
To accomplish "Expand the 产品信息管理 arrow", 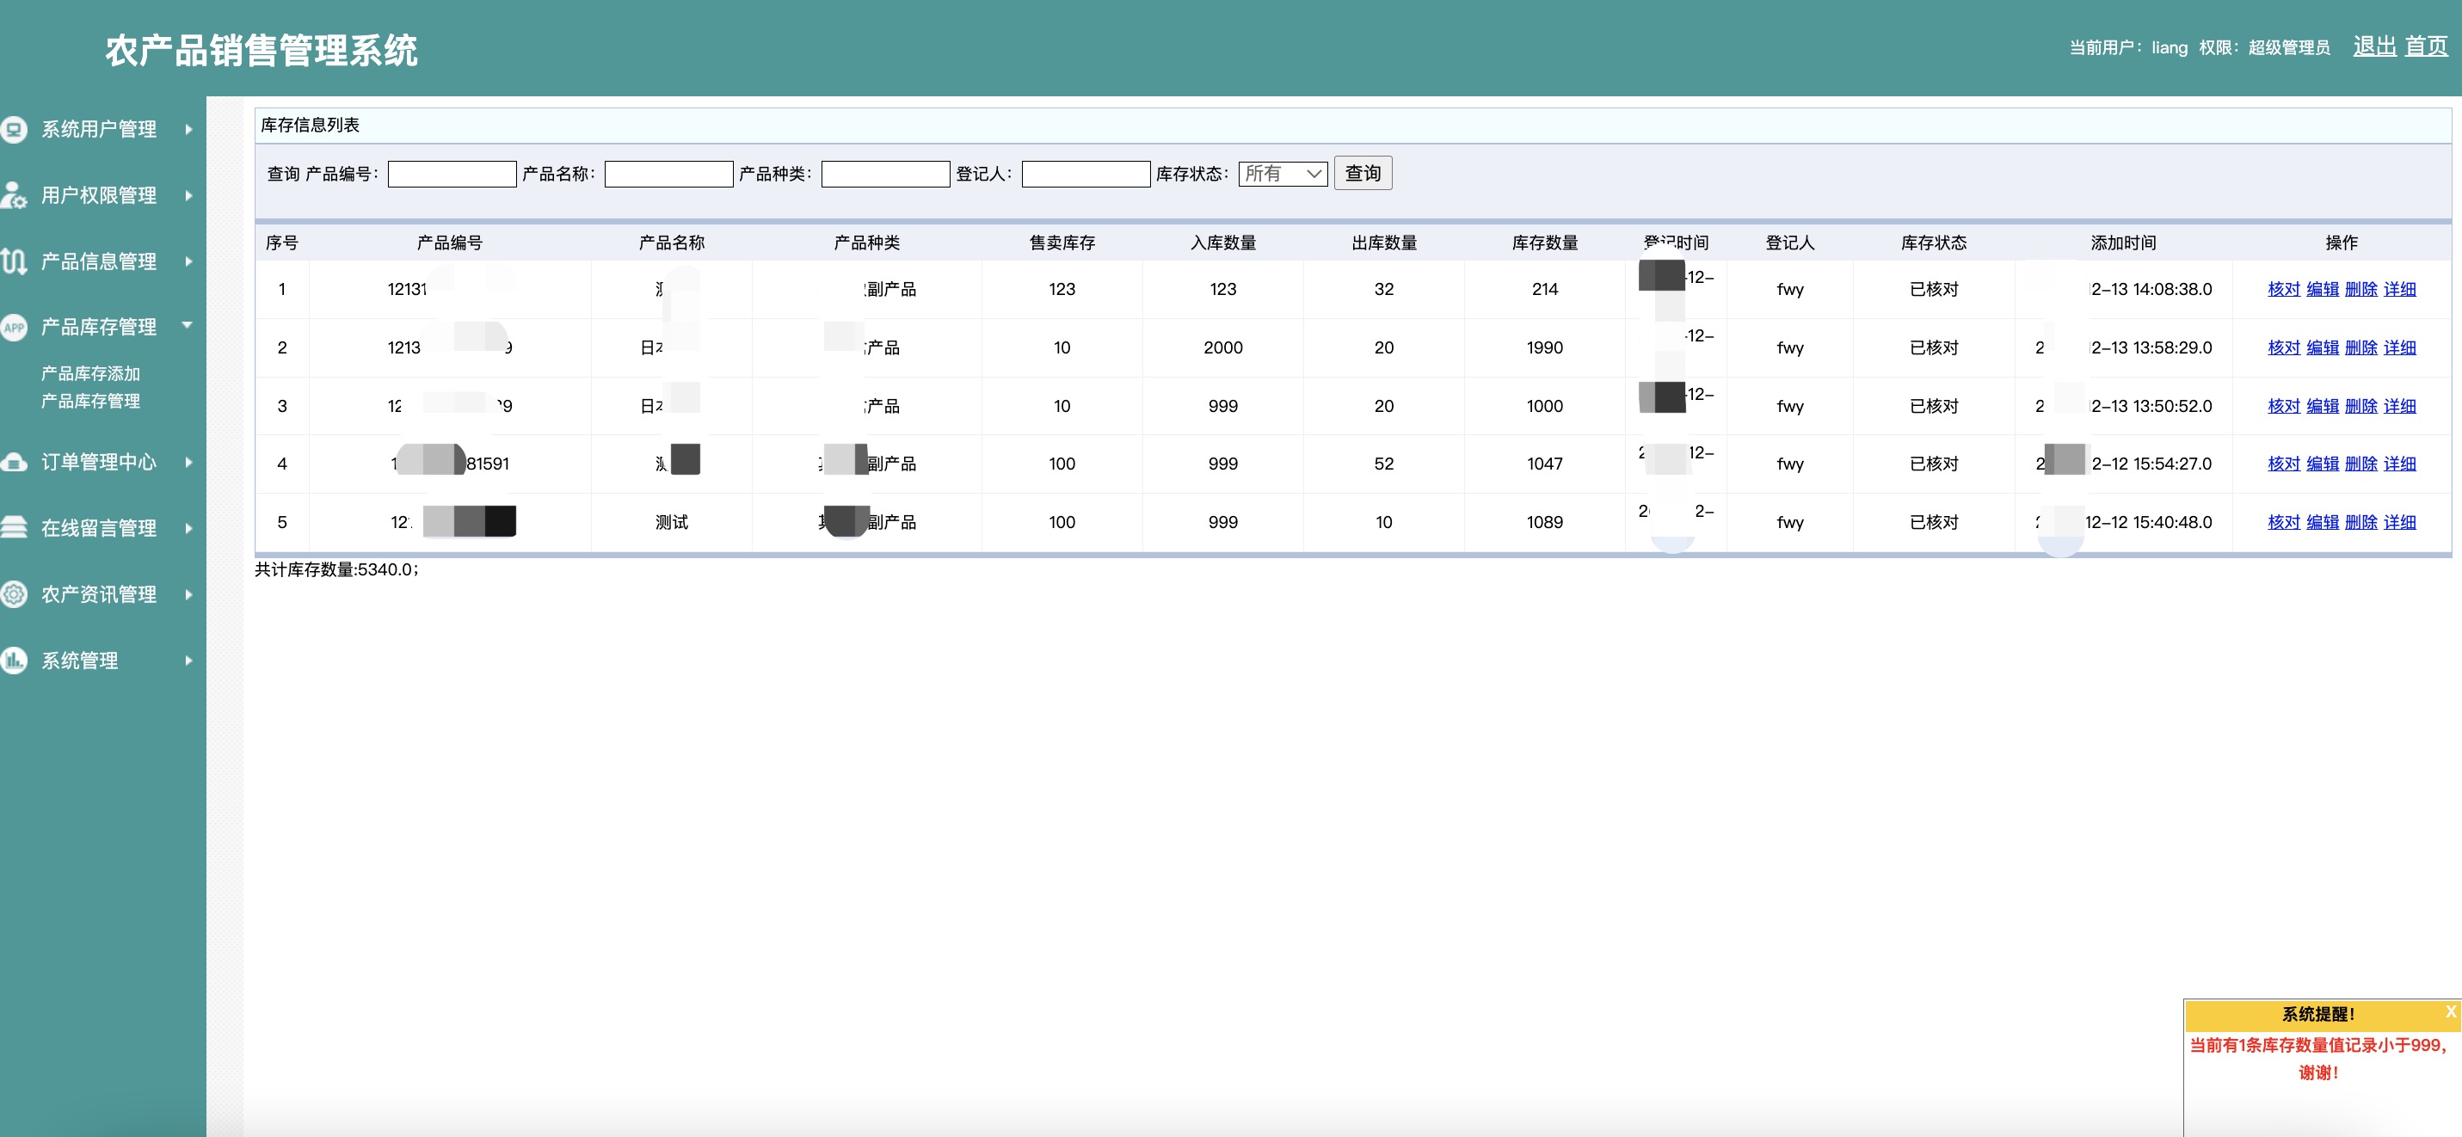I will point(188,261).
